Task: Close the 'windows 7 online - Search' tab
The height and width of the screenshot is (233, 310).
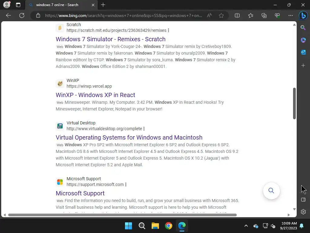Action: click(x=93, y=5)
